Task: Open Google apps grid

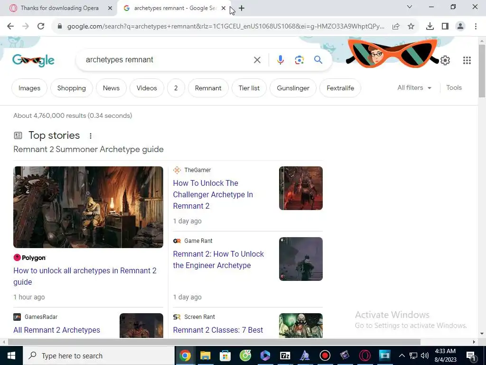Action: [467, 60]
